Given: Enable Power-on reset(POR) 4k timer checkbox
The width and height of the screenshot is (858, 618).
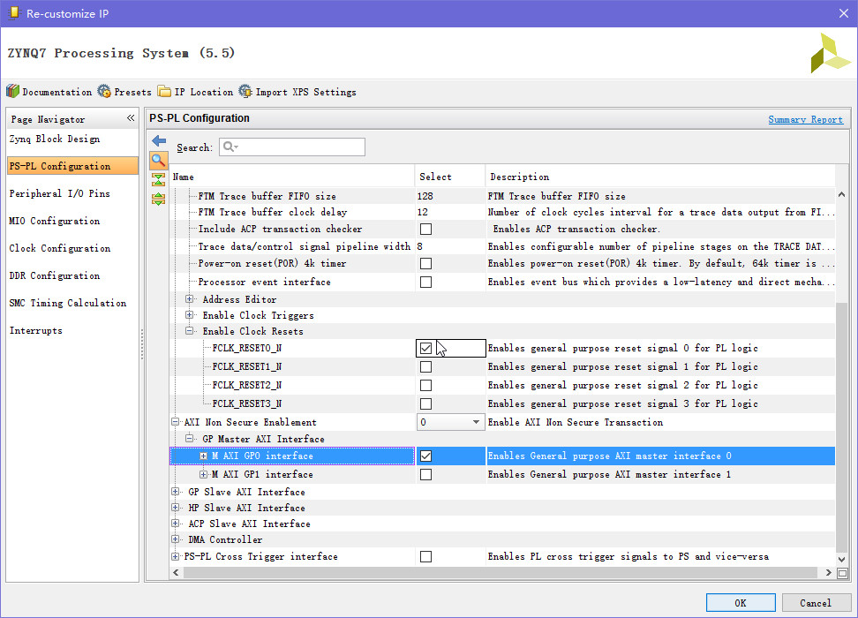Looking at the screenshot, I should pos(425,263).
